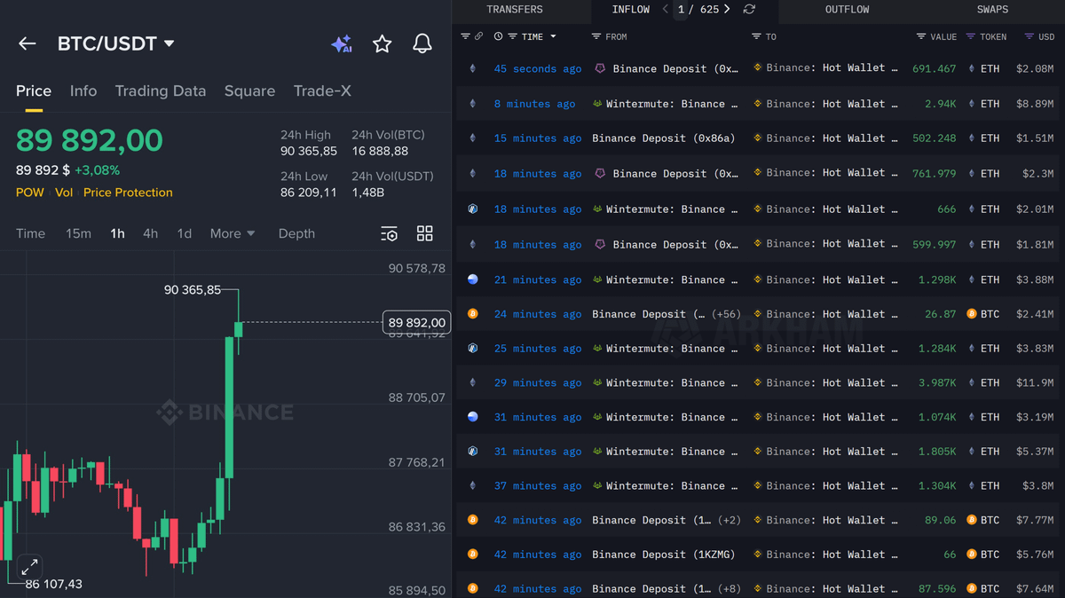Open the chain filter icon in the table header
The height and width of the screenshot is (598, 1065).
pos(466,36)
